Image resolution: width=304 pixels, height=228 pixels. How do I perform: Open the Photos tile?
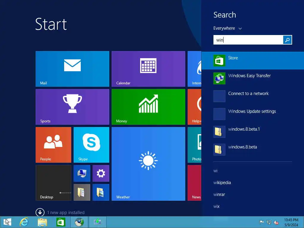coord(194,145)
